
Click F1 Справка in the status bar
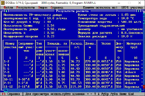pos(11,94)
